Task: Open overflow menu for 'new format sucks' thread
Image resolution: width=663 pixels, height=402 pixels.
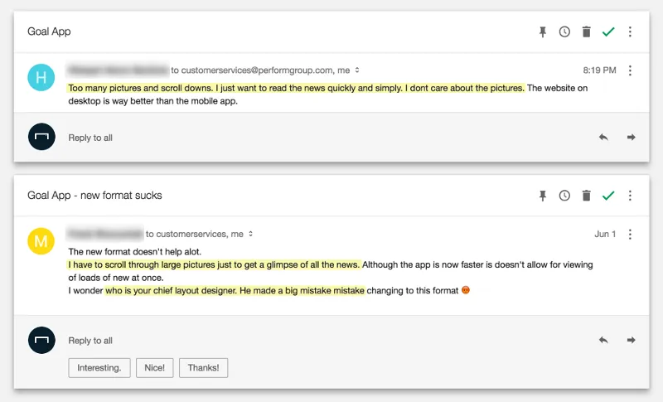Action: point(630,196)
